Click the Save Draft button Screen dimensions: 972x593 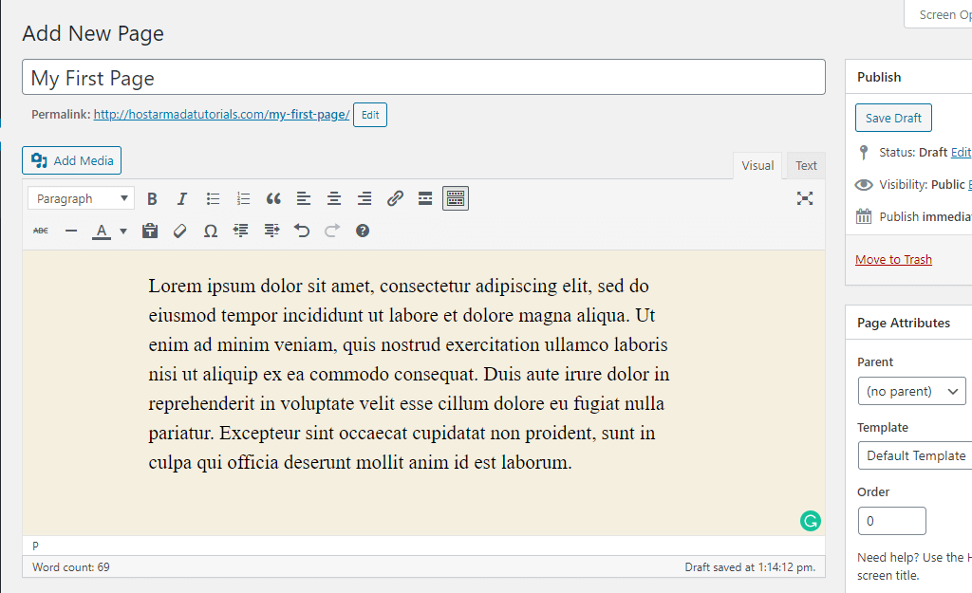point(893,118)
